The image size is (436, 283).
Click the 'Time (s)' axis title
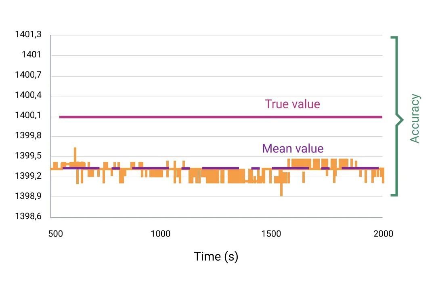coord(216,256)
